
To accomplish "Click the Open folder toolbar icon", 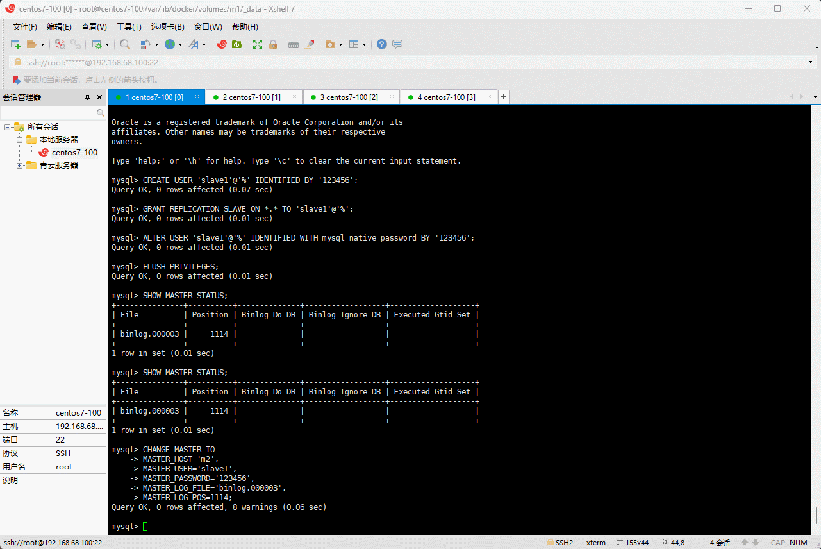I will 31,44.
